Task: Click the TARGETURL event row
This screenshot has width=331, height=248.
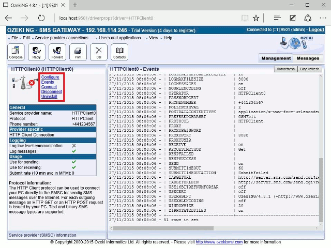Action: [214, 178]
